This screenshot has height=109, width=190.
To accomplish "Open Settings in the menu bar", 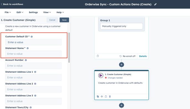I will tap(33, 12).
